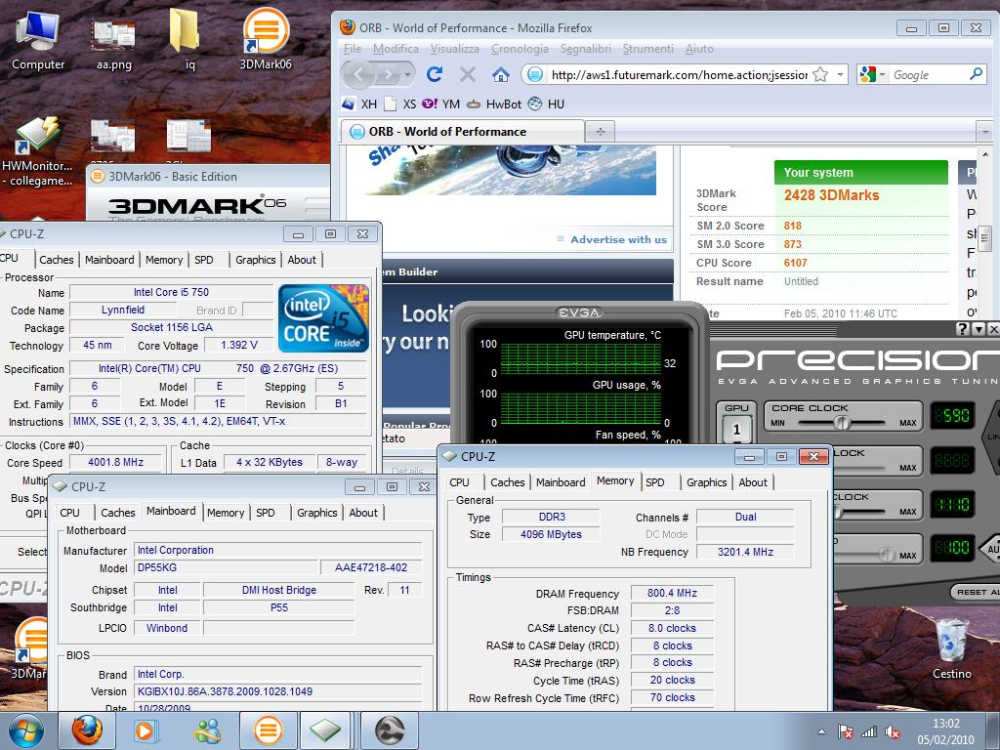
Task: Click Firefox icon in the taskbar
Action: 87,730
